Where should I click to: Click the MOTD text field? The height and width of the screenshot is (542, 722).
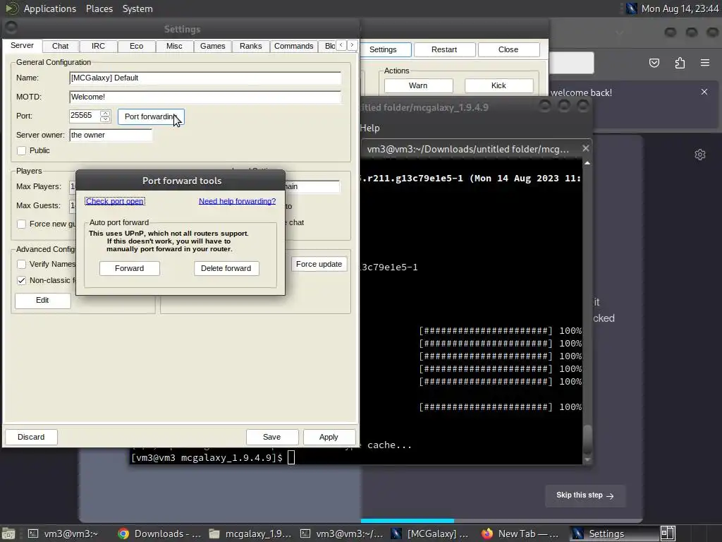pos(205,97)
